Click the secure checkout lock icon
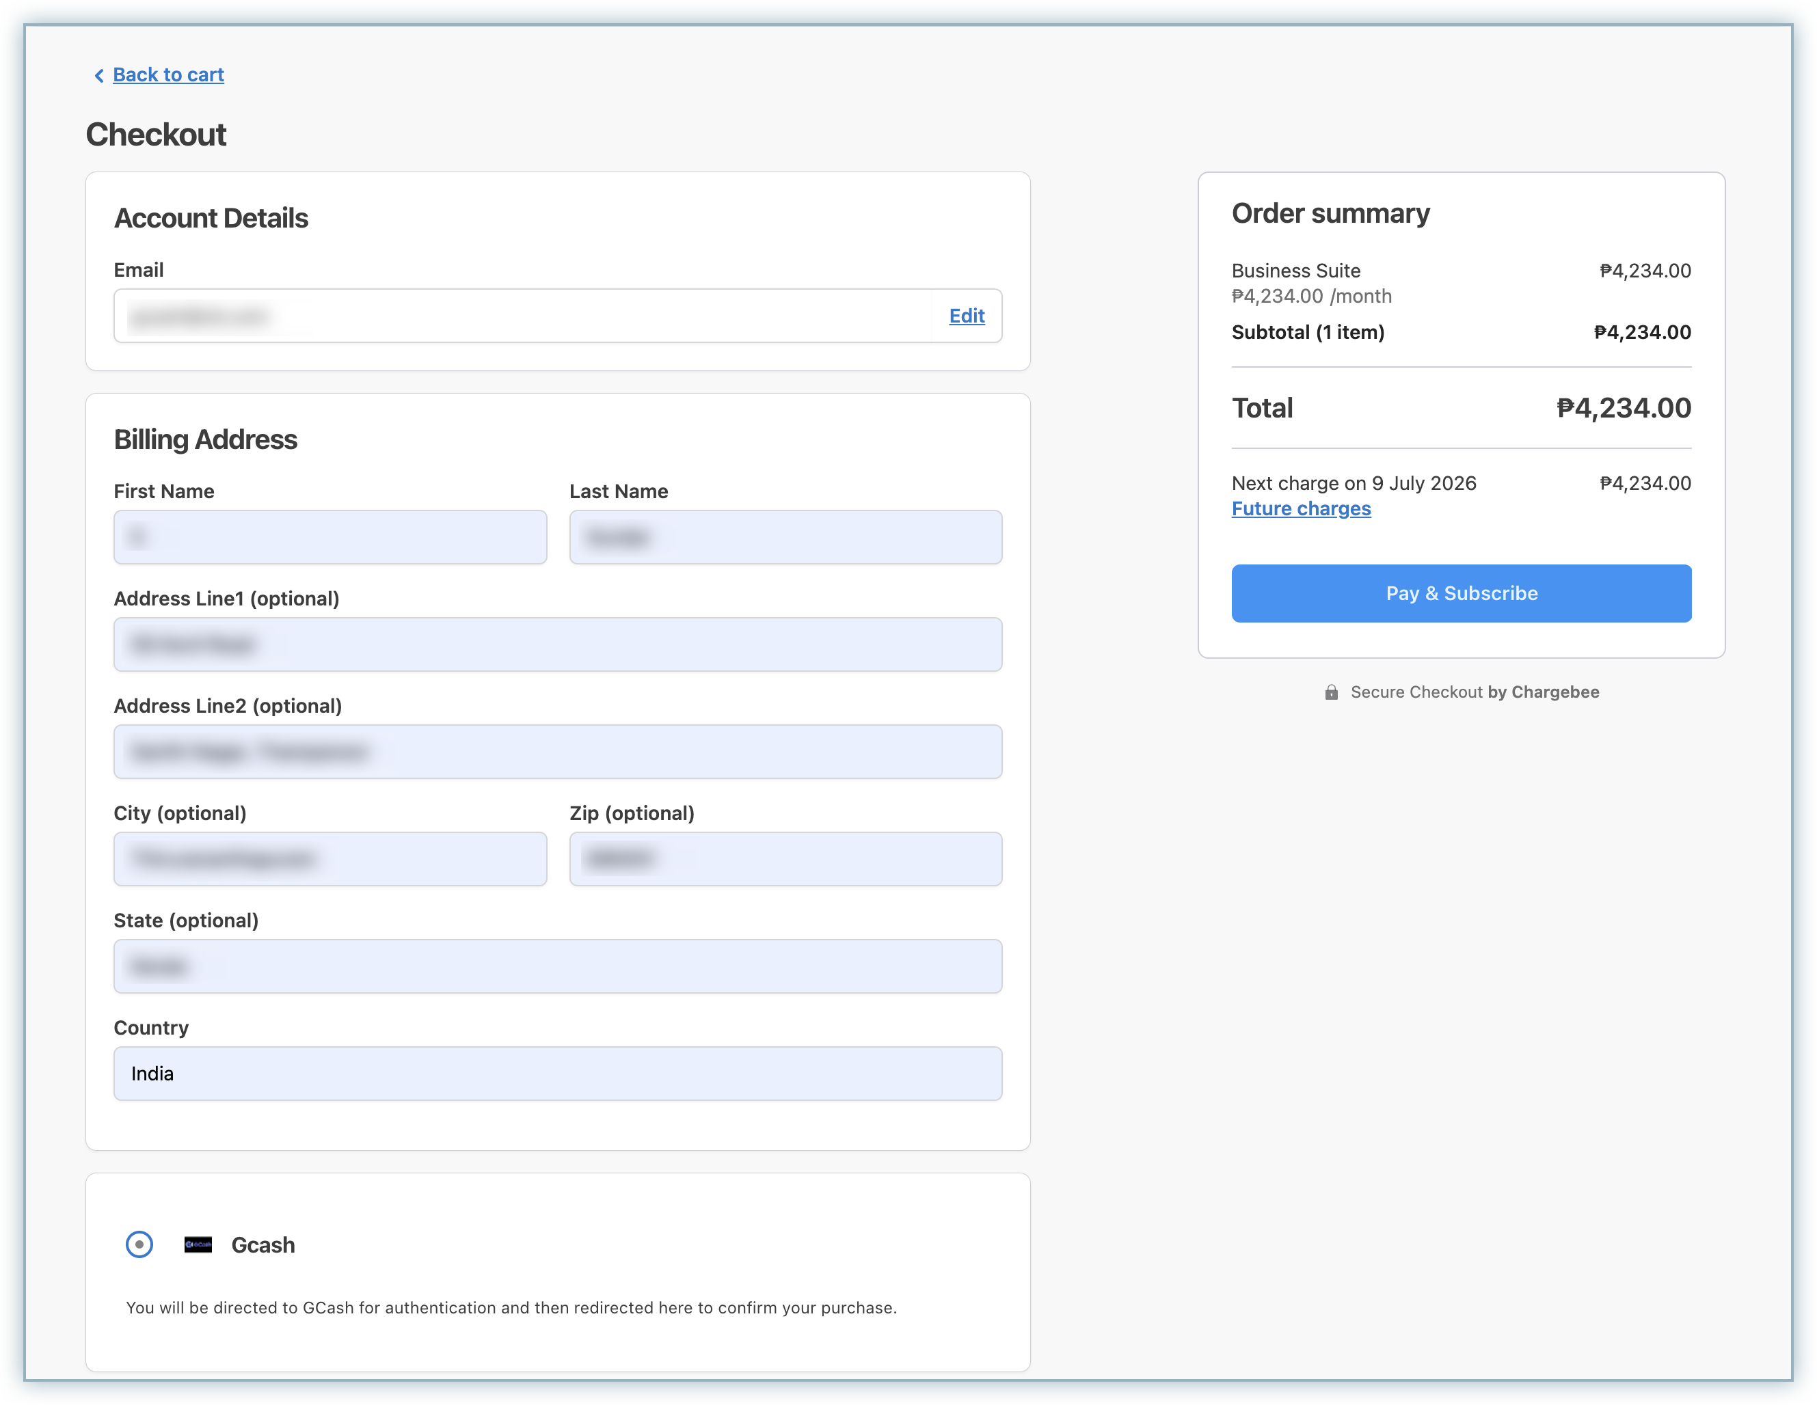 tap(1331, 692)
